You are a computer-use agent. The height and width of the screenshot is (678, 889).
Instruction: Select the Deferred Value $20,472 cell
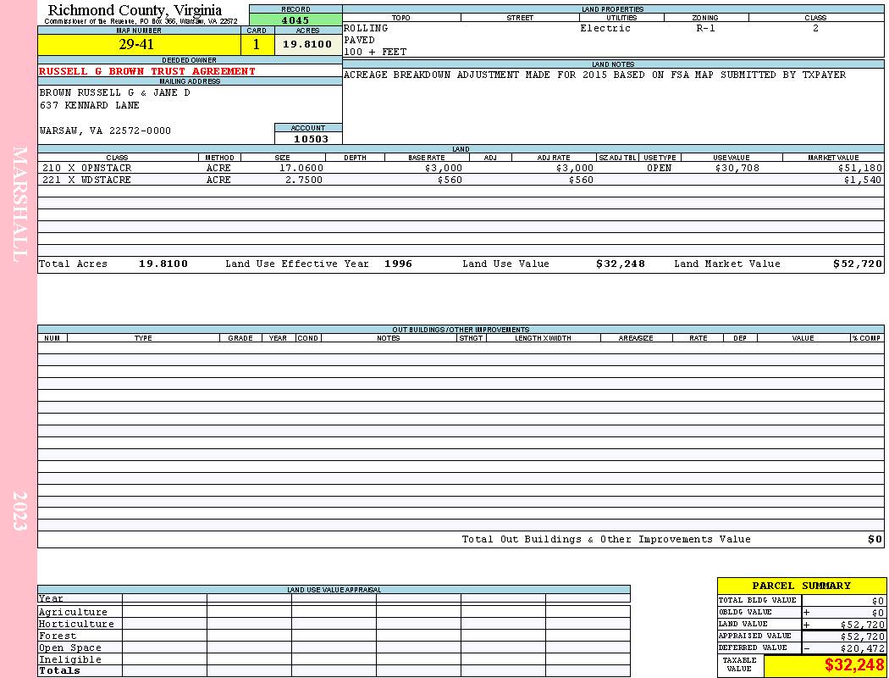point(843,648)
